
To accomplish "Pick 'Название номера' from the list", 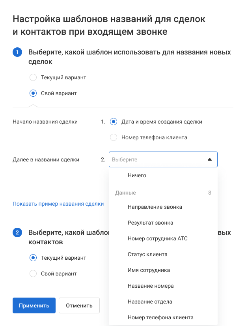I will pyautogui.click(x=151, y=286).
